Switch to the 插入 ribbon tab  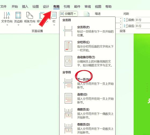[25, 7]
